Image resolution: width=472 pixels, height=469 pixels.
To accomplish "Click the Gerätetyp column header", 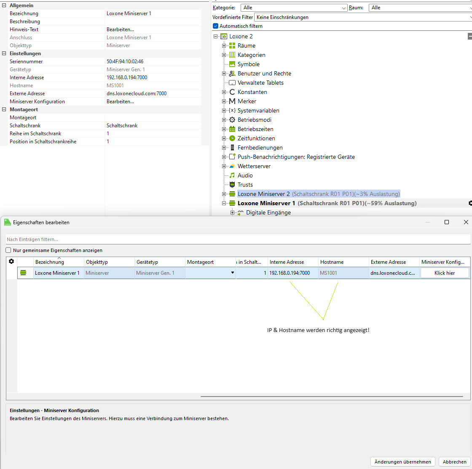I will [x=160, y=262].
